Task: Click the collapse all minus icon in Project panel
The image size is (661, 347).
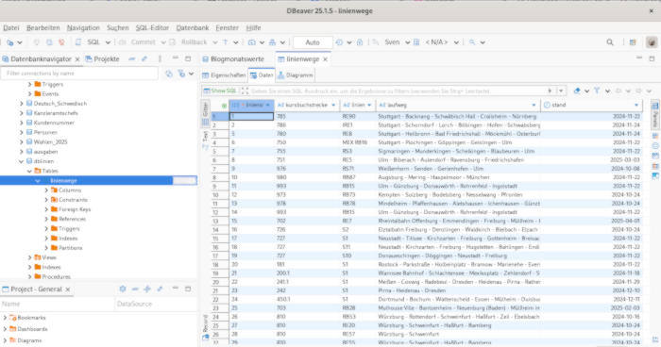Action: point(135,289)
